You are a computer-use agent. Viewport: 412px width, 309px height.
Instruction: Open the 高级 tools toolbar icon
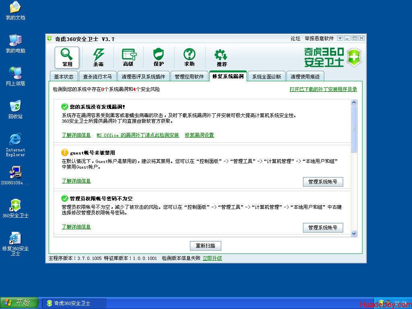click(x=128, y=58)
